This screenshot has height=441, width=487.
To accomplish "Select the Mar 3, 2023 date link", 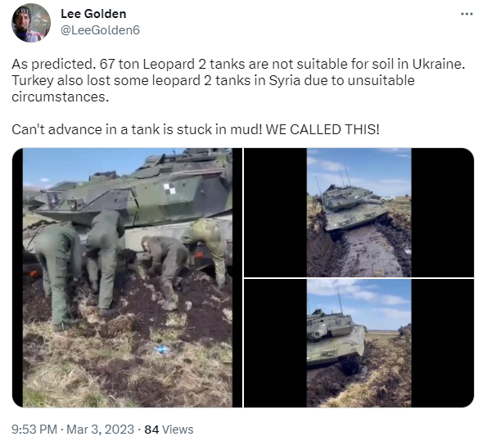I will pyautogui.click(x=100, y=430).
